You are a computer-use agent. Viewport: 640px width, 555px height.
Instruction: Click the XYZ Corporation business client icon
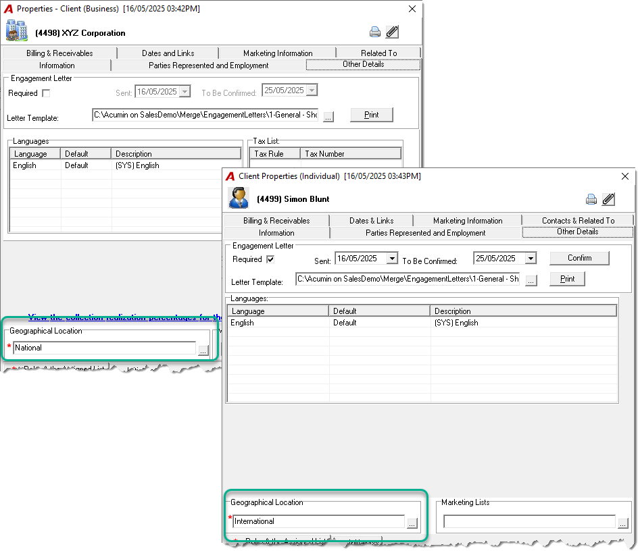pos(17,30)
